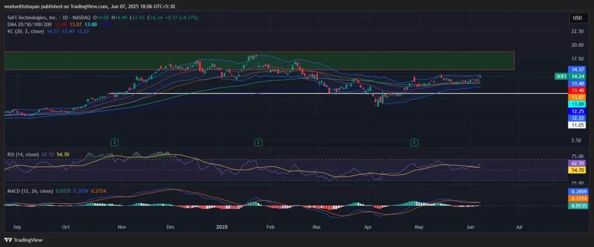This screenshot has height=247, width=594.
Task: Click the Jul label on time axis
Action: click(x=519, y=227)
